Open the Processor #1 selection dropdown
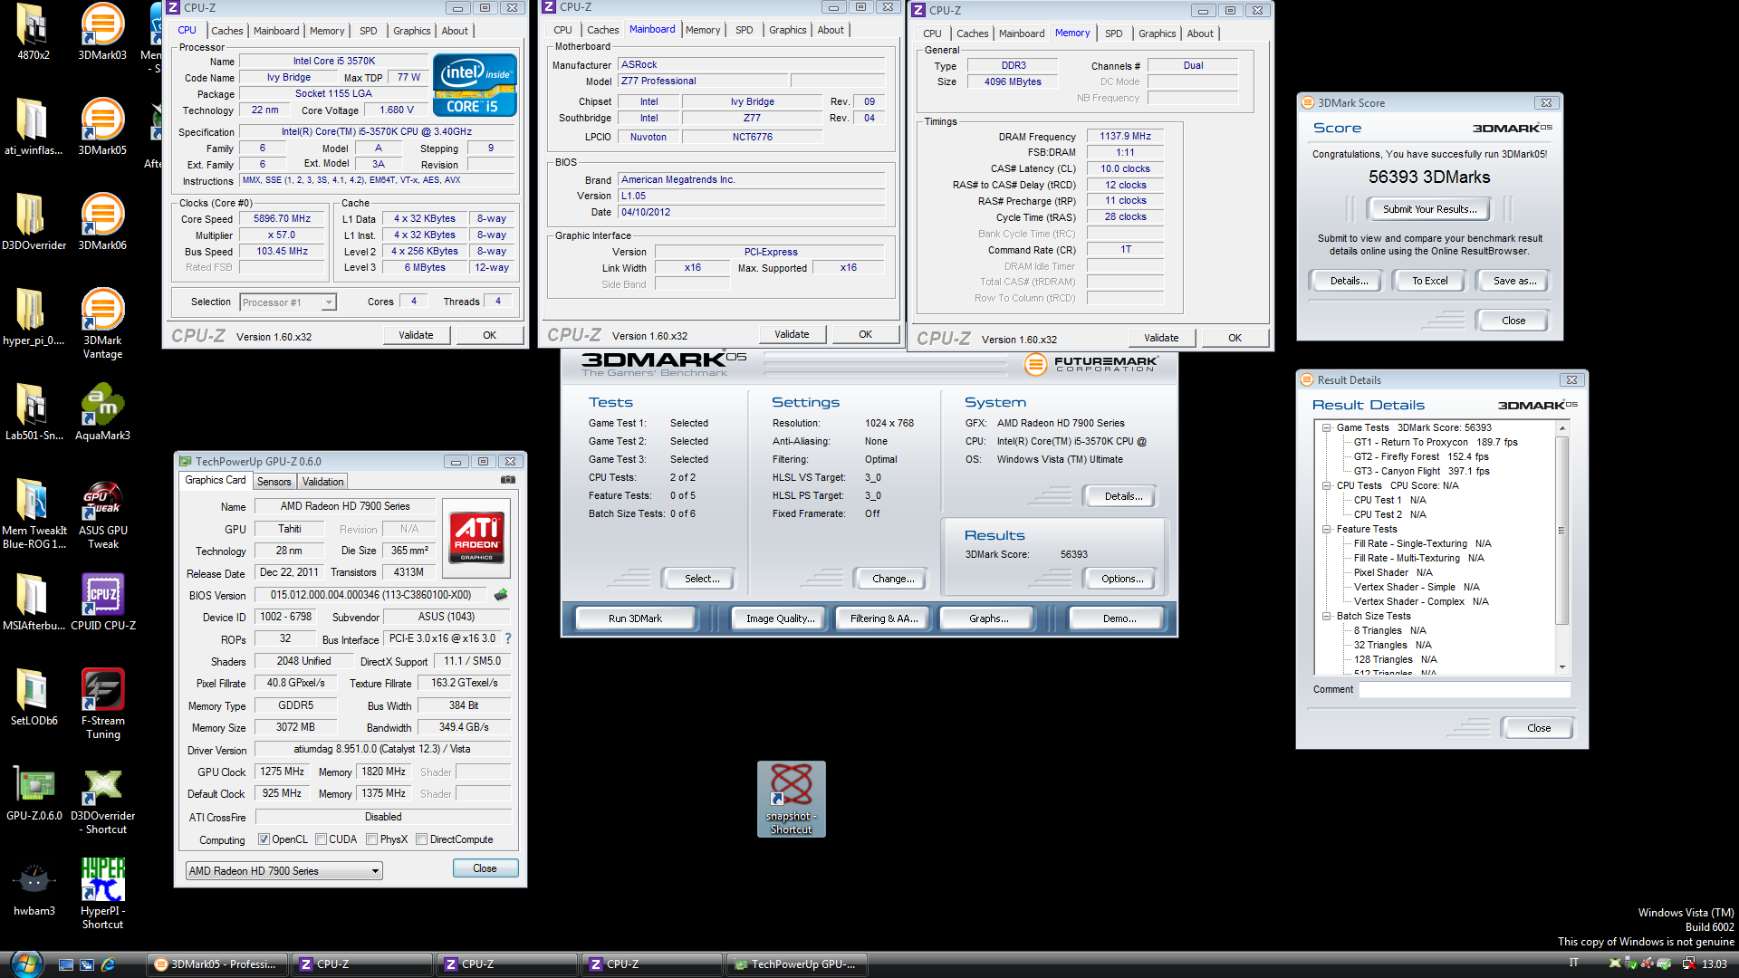 click(x=288, y=302)
